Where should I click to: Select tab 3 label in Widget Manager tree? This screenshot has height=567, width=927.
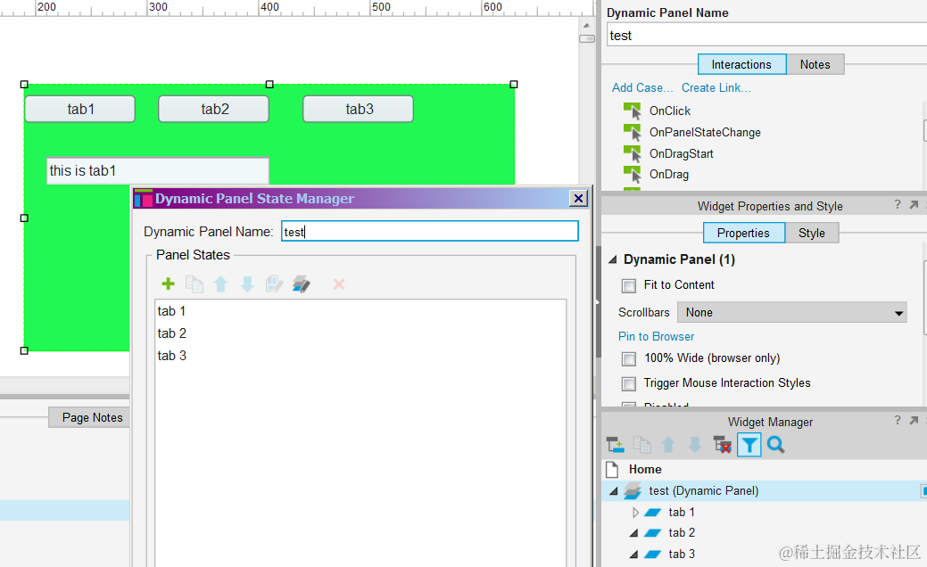[682, 554]
